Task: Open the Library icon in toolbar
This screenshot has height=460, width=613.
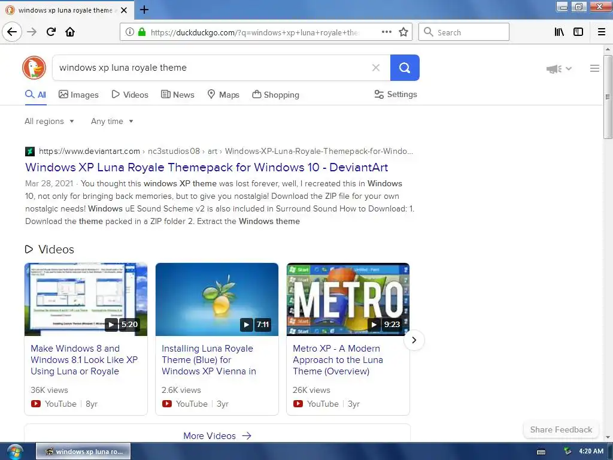Action: [x=560, y=32]
